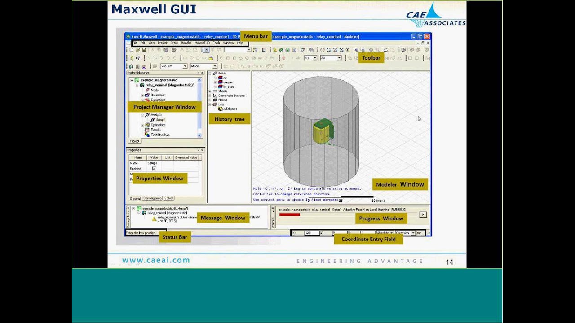Select lin_steel in the history tree
The height and width of the screenshot is (323, 575).
coord(229,87)
